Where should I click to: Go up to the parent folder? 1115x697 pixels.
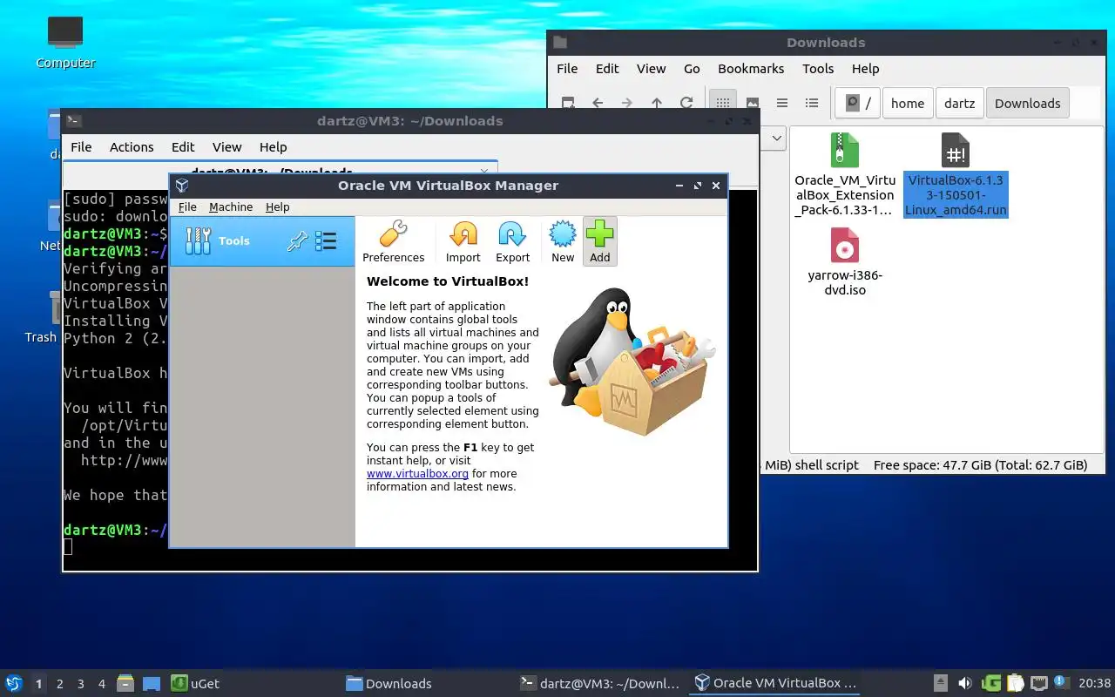tap(657, 103)
